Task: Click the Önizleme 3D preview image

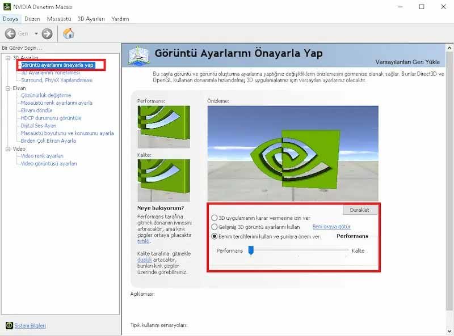Action: (293, 153)
